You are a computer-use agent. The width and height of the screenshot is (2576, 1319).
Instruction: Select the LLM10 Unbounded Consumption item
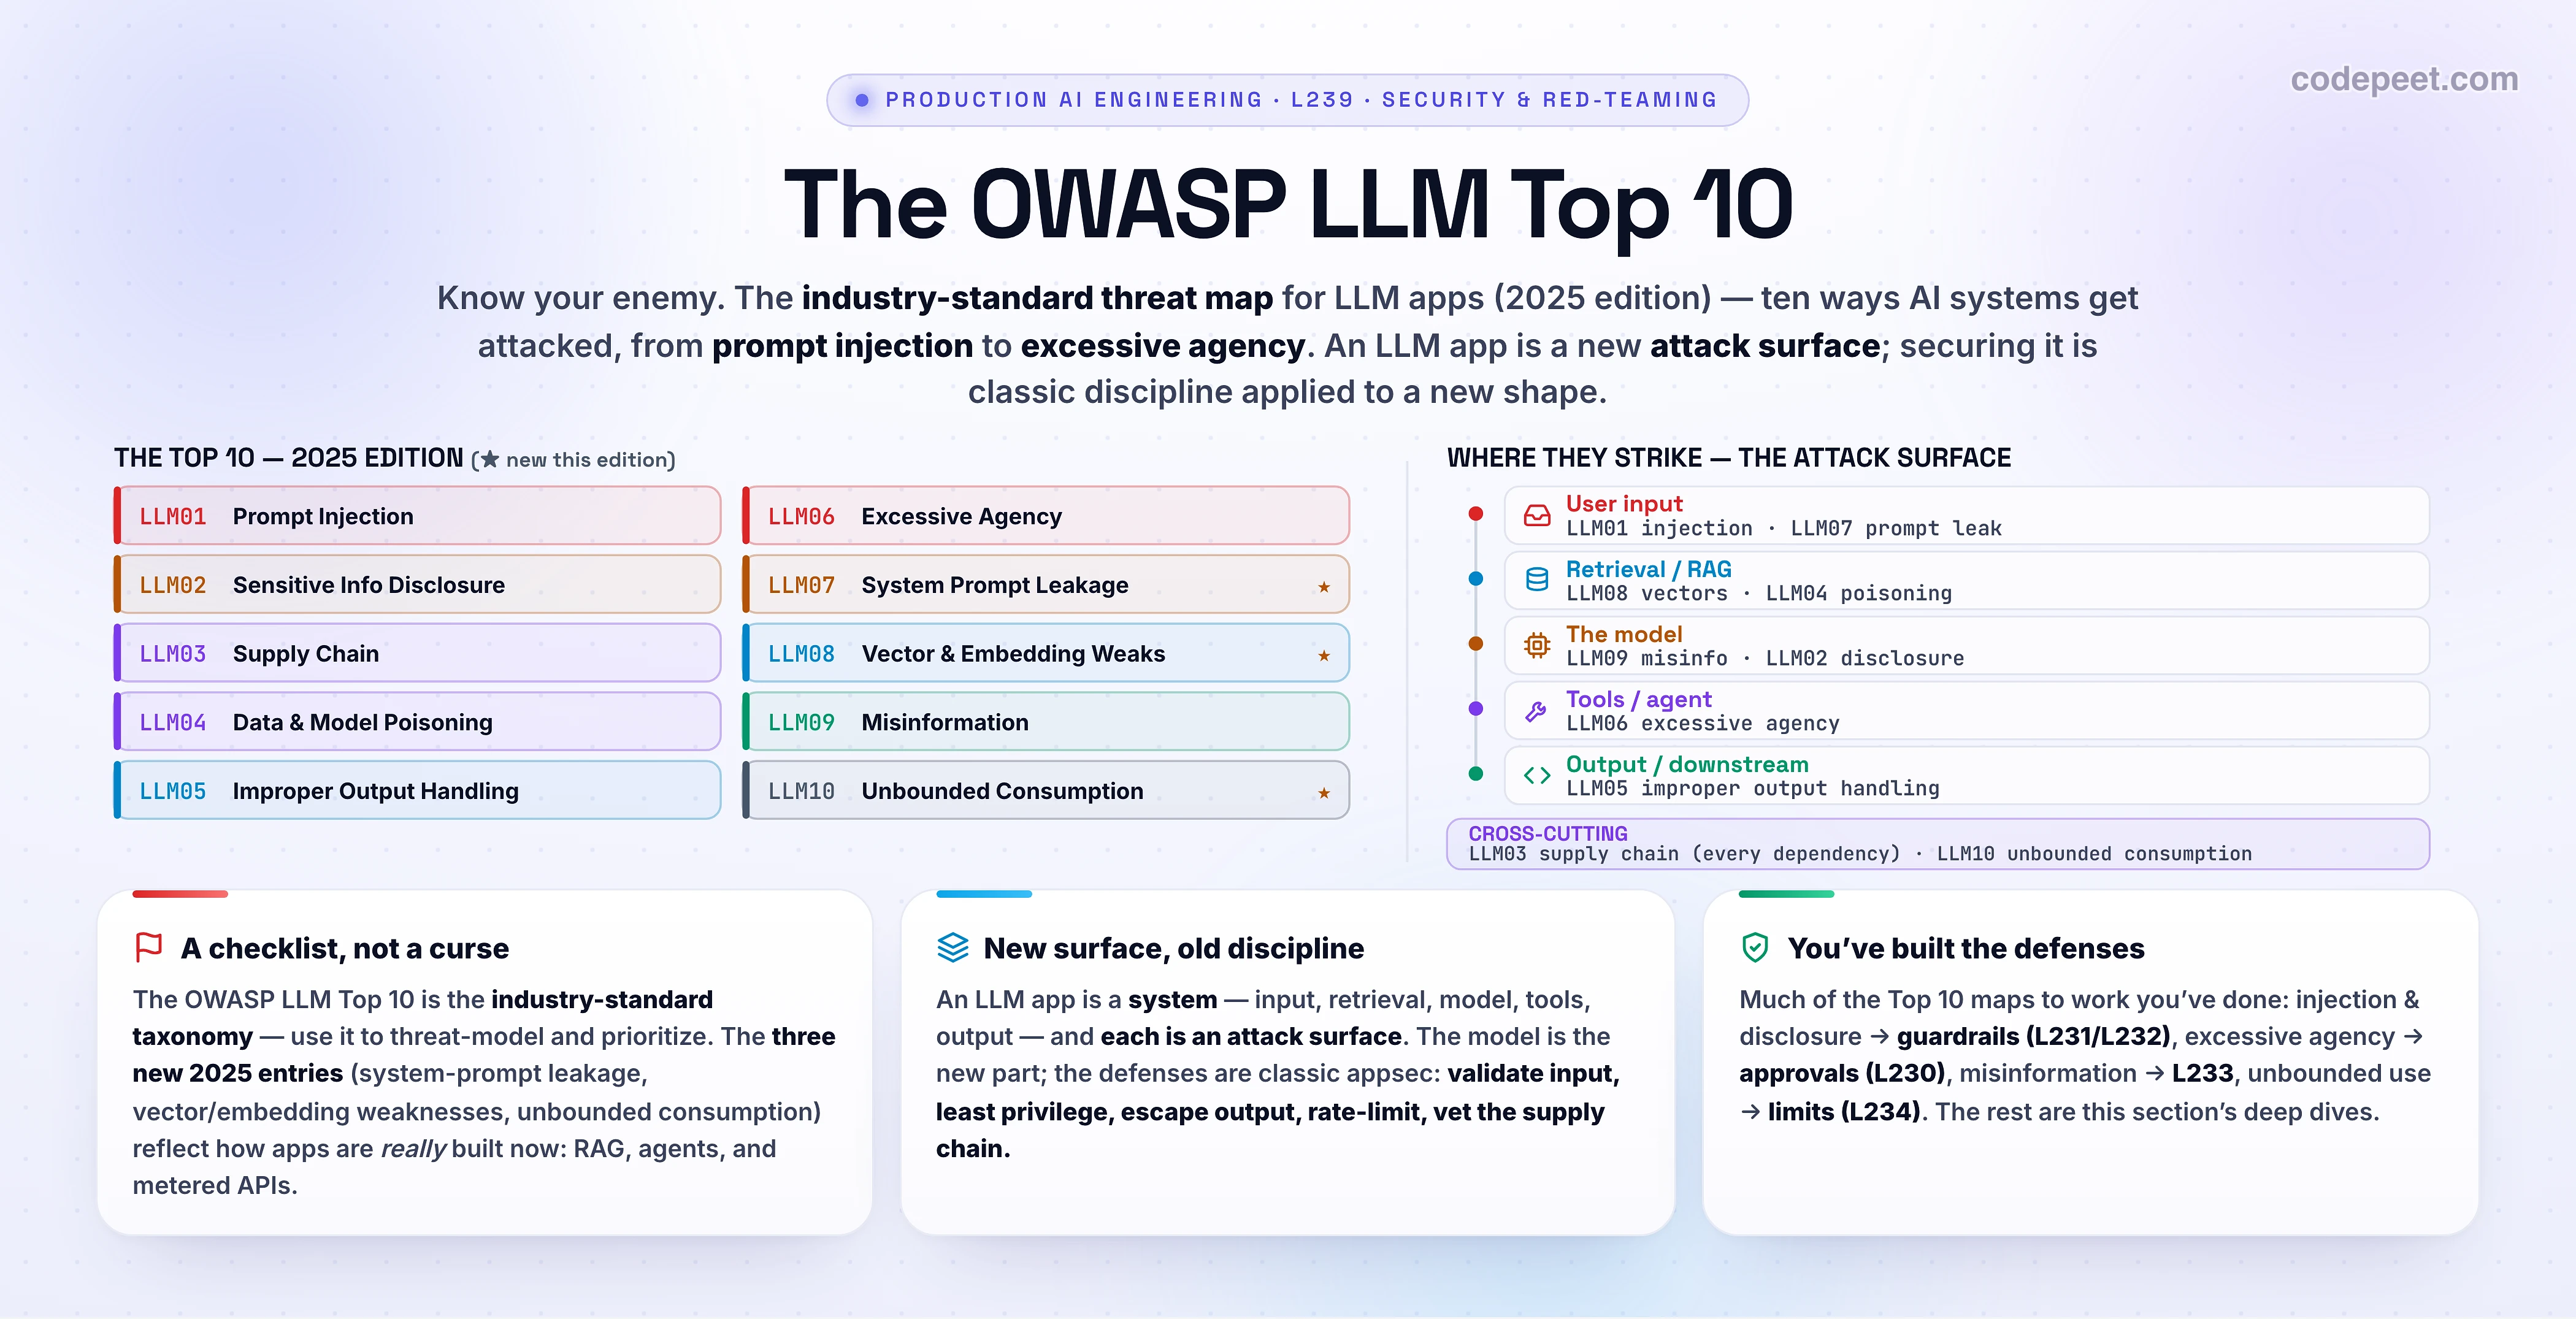point(1046,791)
